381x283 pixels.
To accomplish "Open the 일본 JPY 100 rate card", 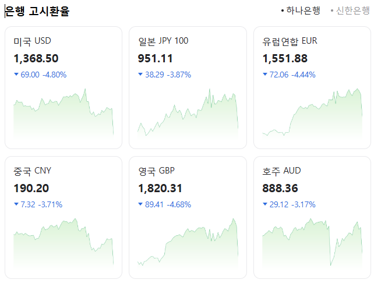I will click(x=188, y=87).
